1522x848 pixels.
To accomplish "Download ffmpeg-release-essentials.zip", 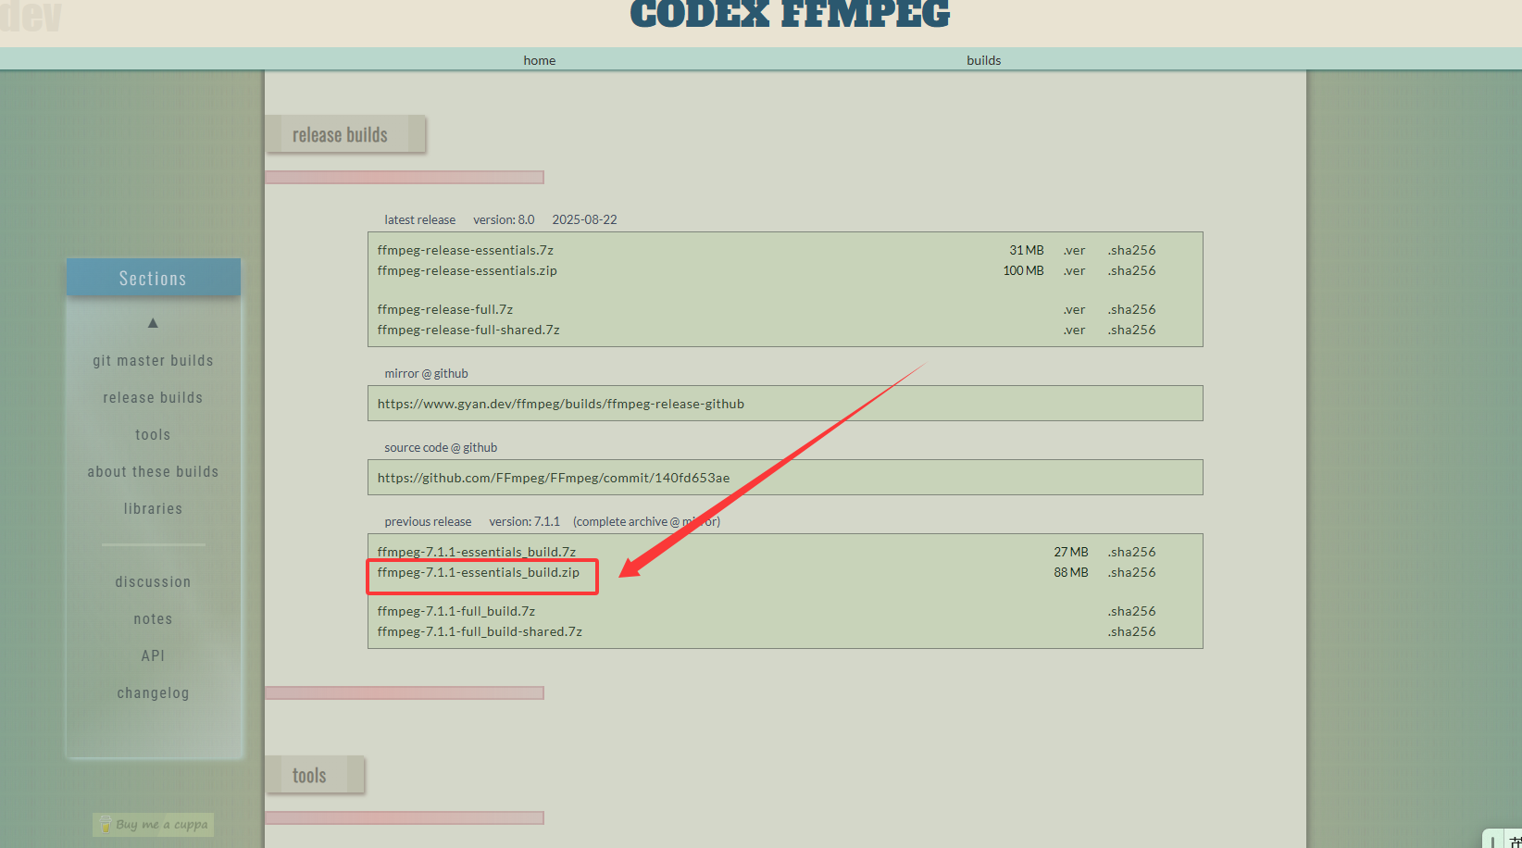I will [467, 271].
